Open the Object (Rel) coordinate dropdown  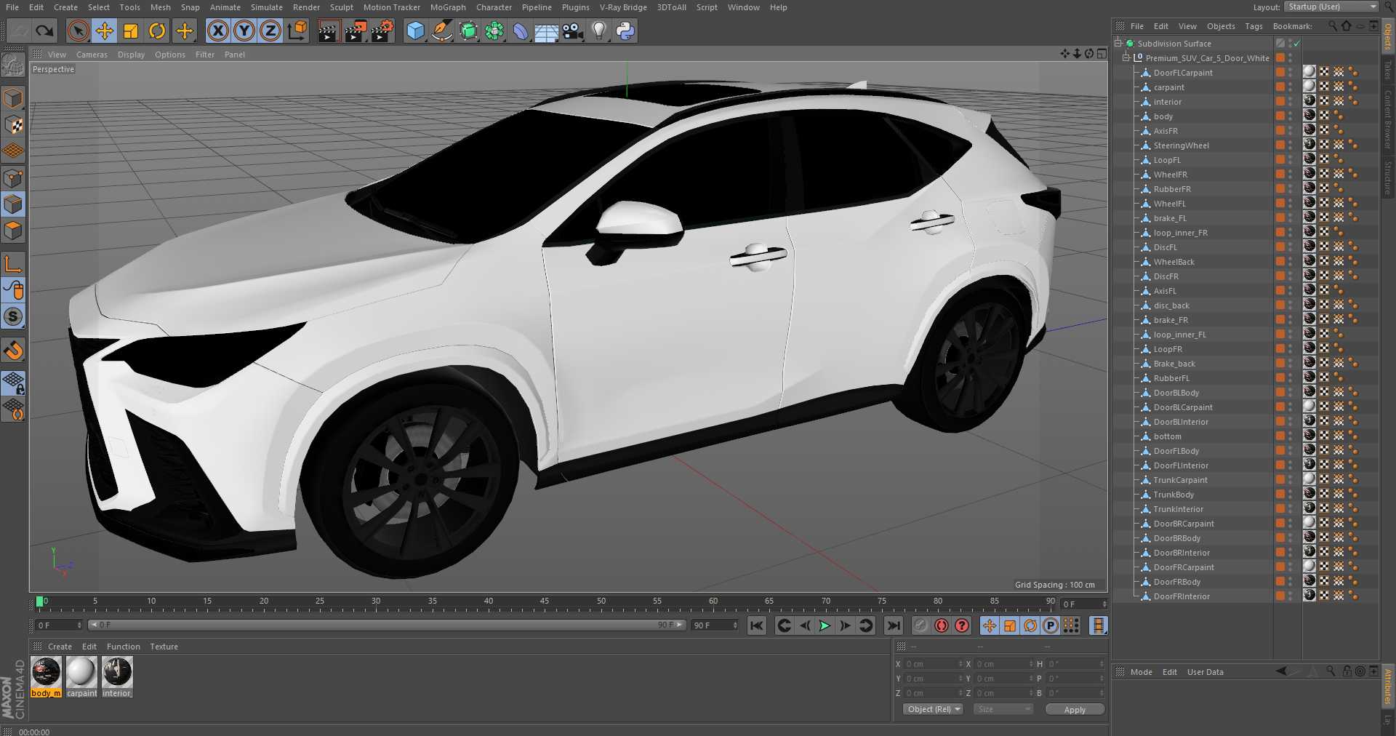(934, 709)
